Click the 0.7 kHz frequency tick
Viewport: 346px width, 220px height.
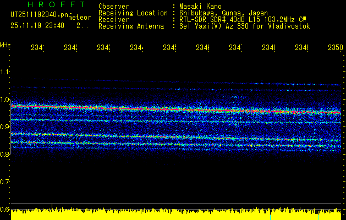pyautogui.click(x=5, y=182)
